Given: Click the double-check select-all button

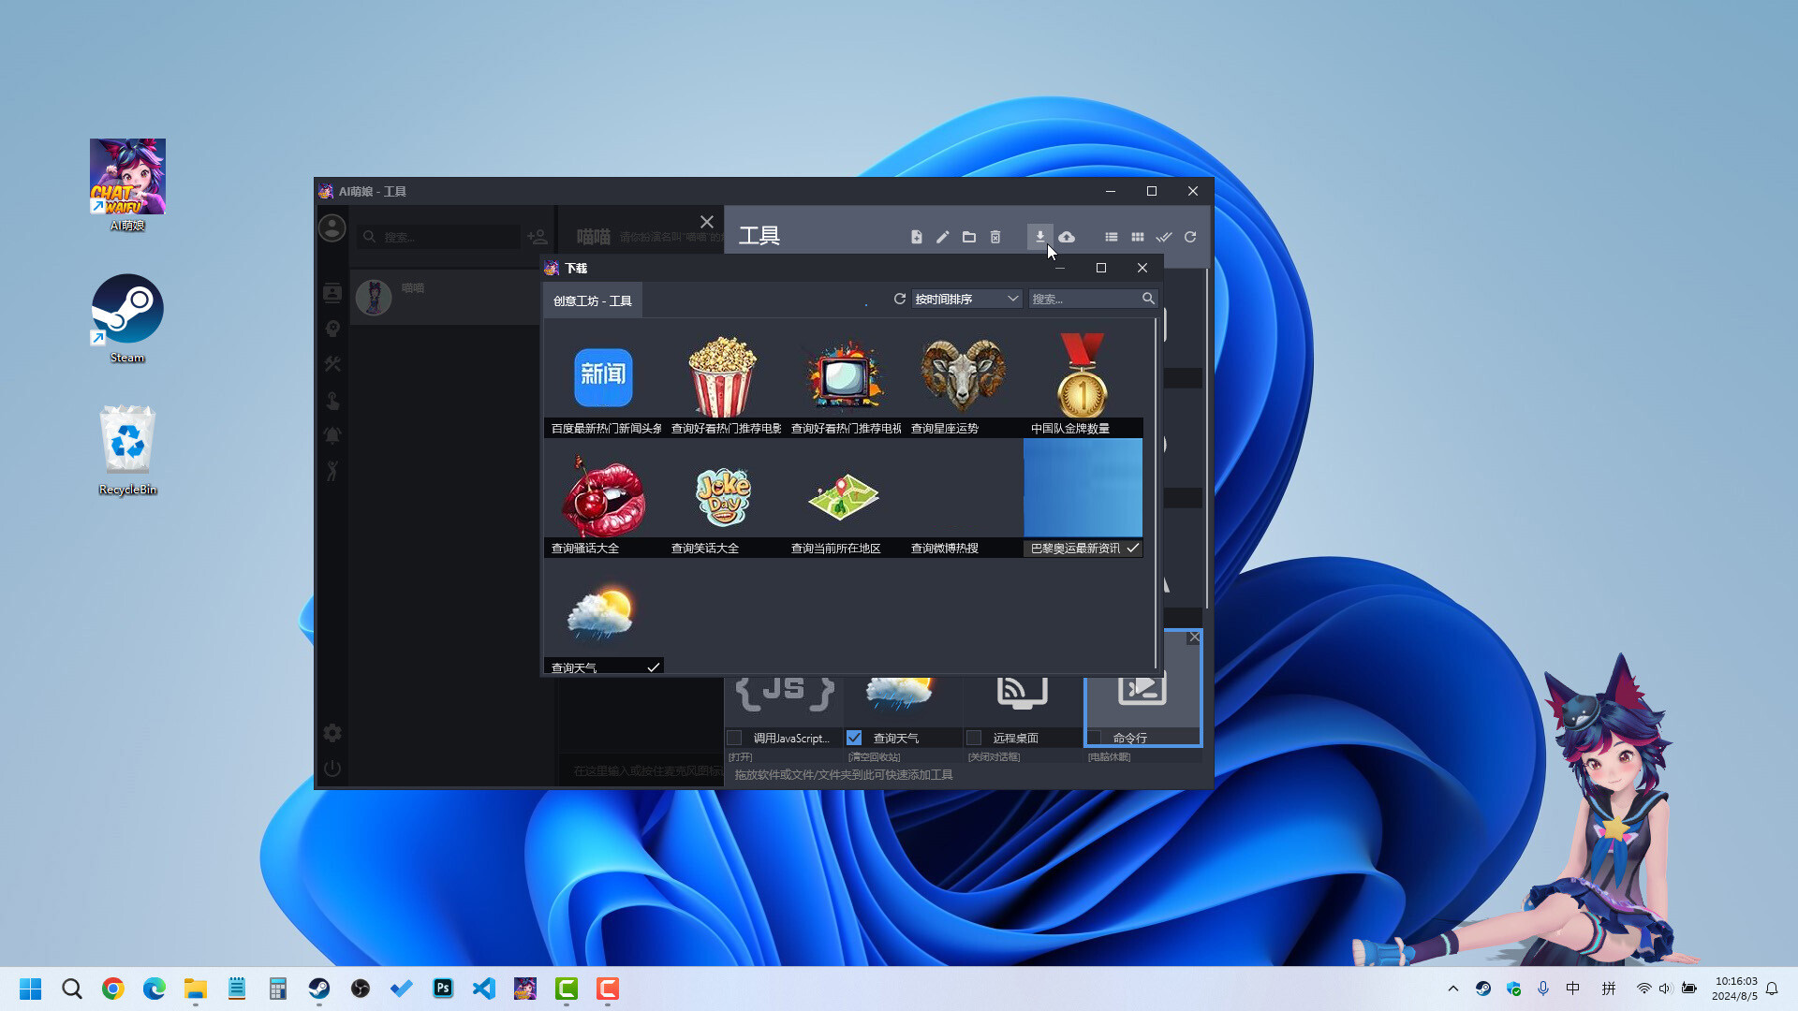Looking at the screenshot, I should (x=1164, y=237).
